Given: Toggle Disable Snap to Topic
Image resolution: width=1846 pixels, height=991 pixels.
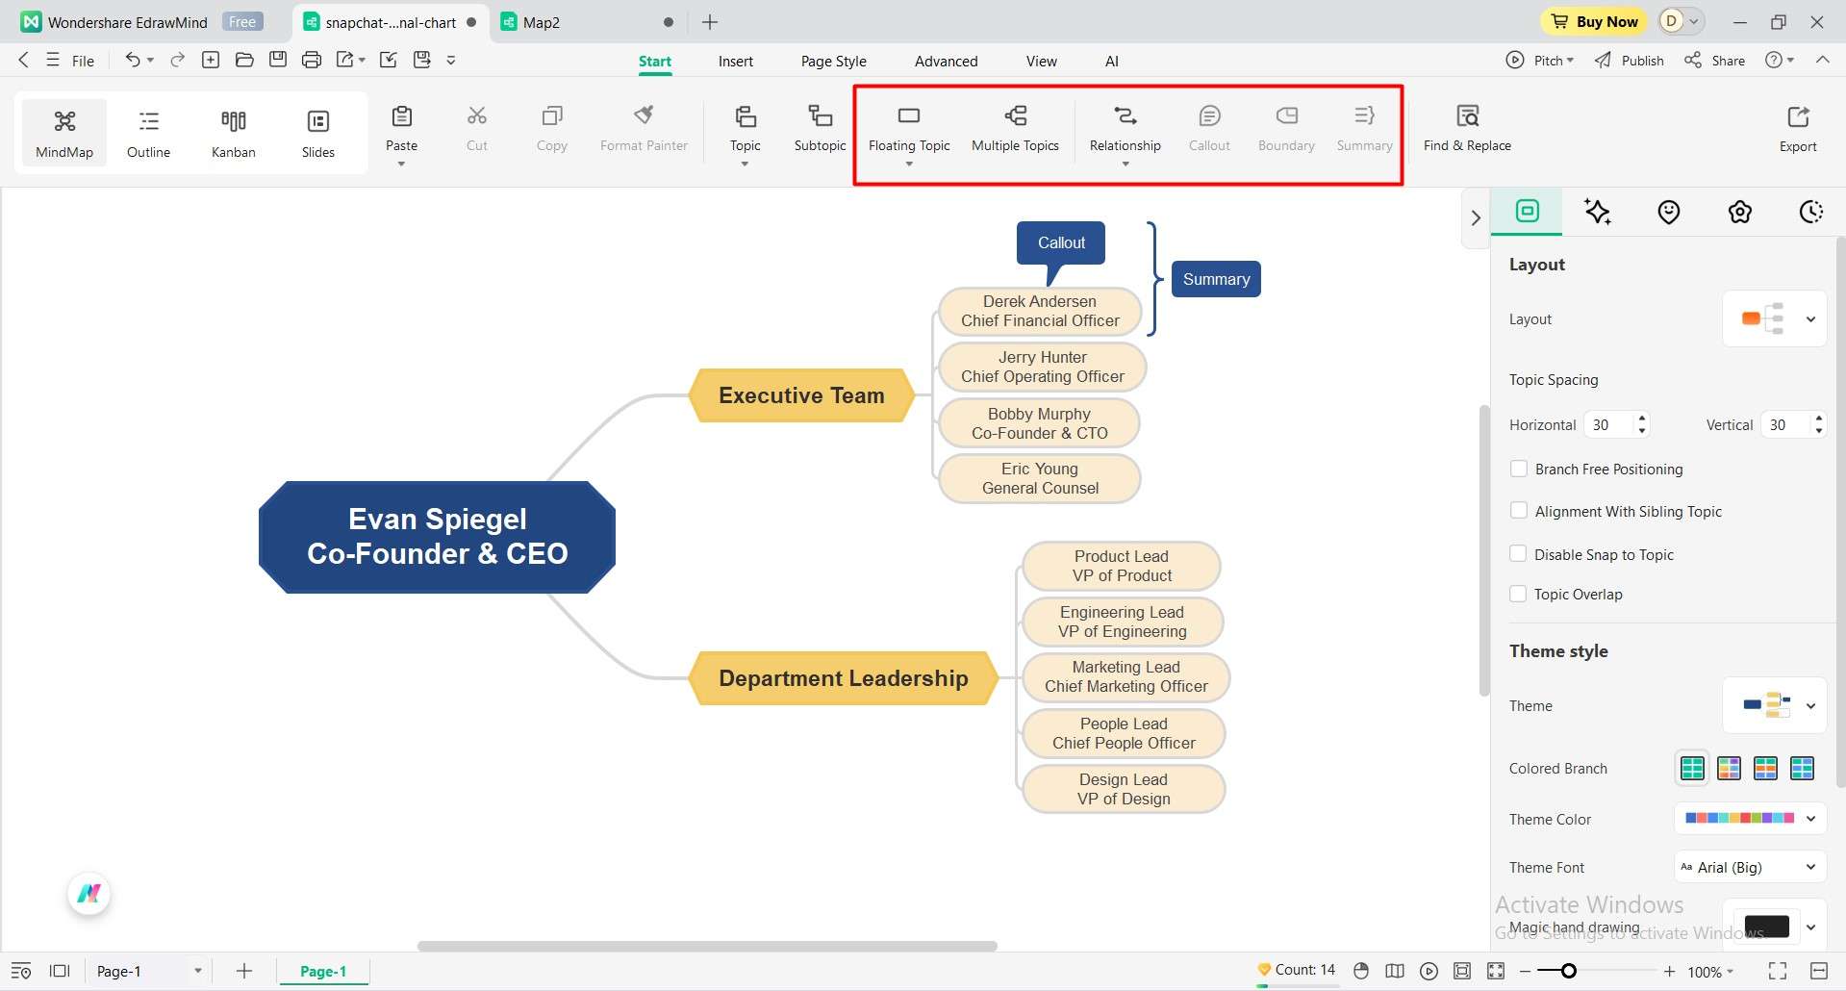Looking at the screenshot, I should (x=1519, y=553).
